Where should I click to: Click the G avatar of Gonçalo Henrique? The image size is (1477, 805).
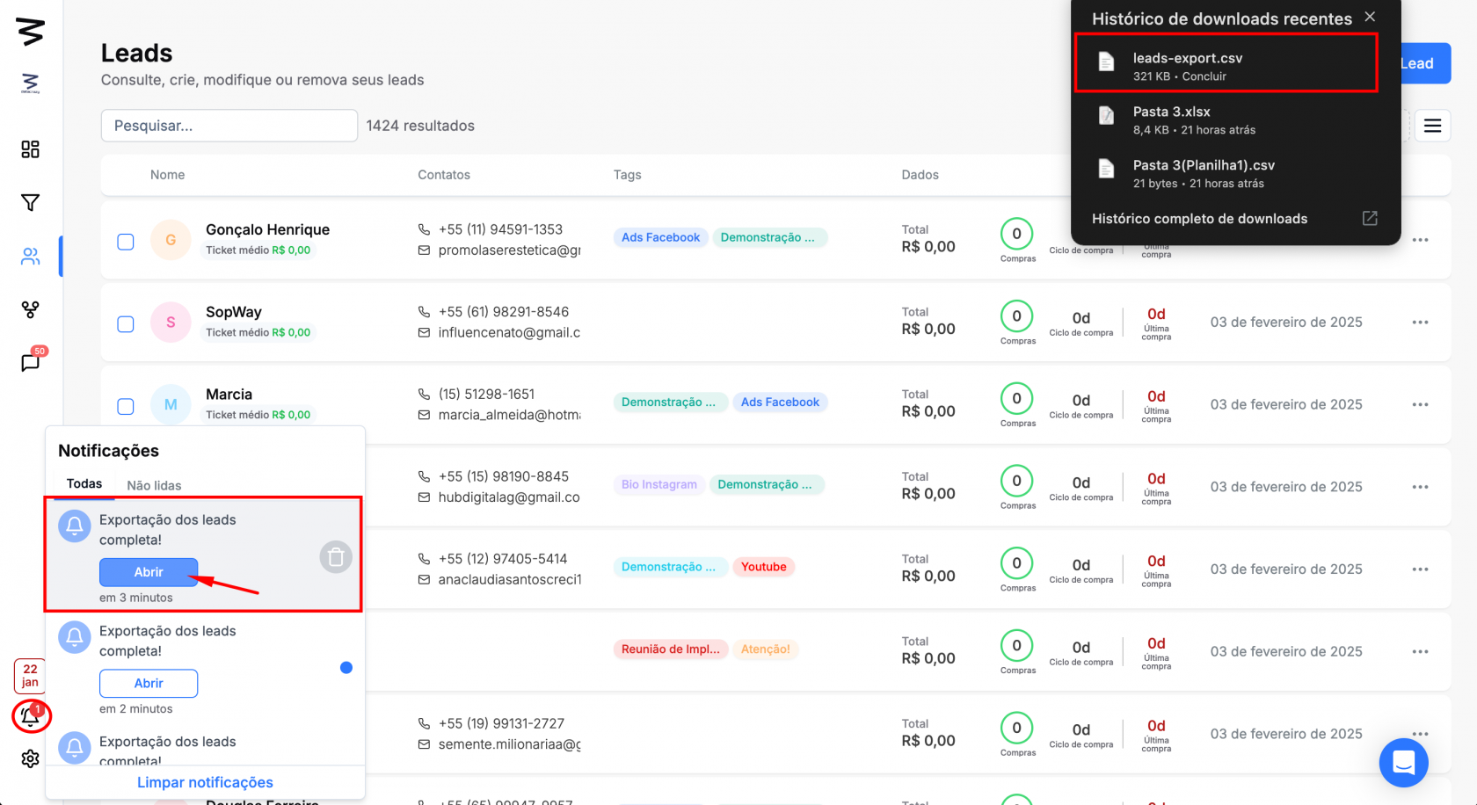tap(171, 240)
